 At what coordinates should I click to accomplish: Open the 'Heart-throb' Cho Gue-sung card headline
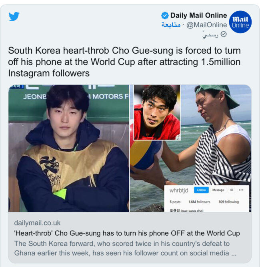point(127,233)
